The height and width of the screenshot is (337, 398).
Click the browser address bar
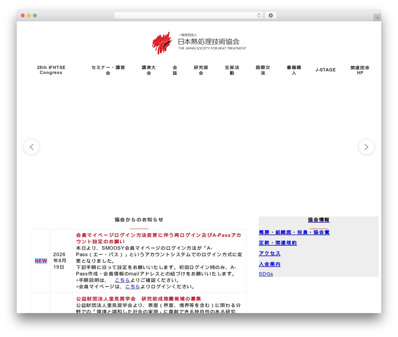click(188, 16)
